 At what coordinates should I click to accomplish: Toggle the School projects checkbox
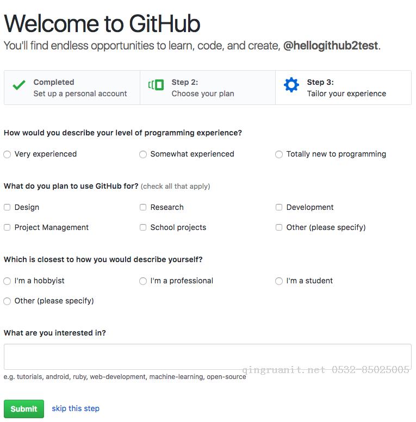click(x=143, y=227)
